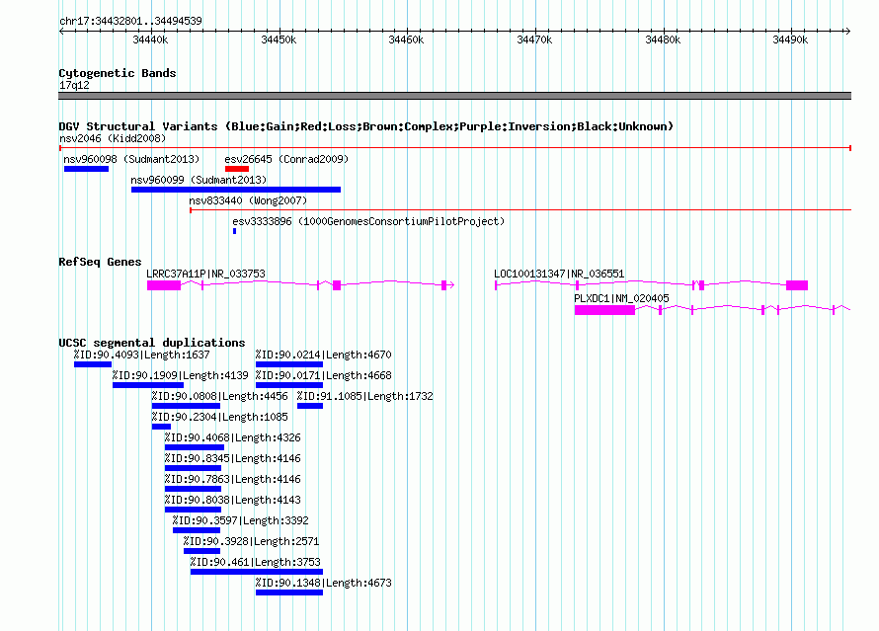Select duplication %ID:90.461 Length:3753
Viewport: 879px width, 631px height.
pos(256,572)
